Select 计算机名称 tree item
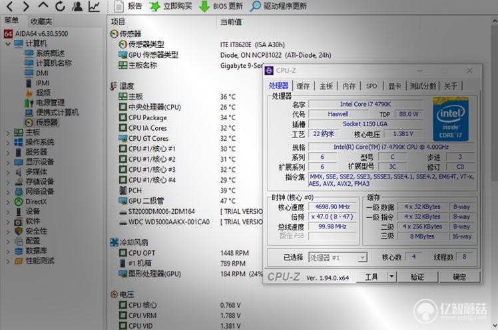The image size is (498, 330). pos(49,63)
